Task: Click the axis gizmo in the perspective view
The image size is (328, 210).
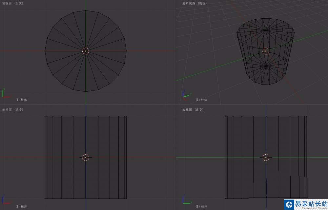Action: [x=187, y=95]
